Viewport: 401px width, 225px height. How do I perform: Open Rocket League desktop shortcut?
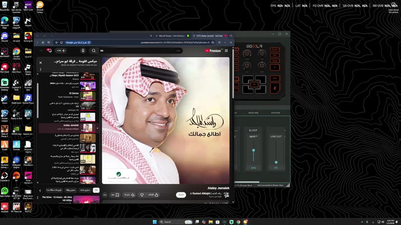point(4,115)
